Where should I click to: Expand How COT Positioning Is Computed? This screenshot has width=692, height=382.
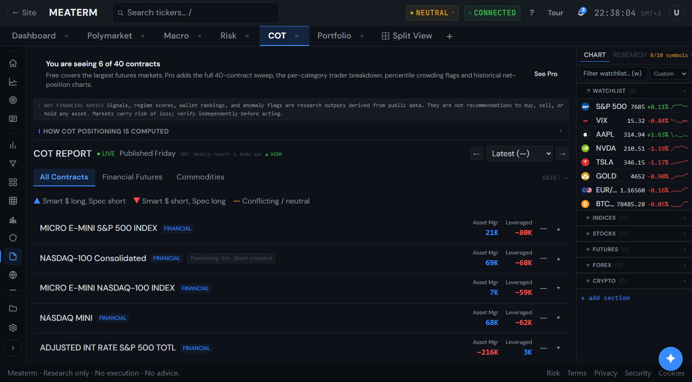click(301, 131)
